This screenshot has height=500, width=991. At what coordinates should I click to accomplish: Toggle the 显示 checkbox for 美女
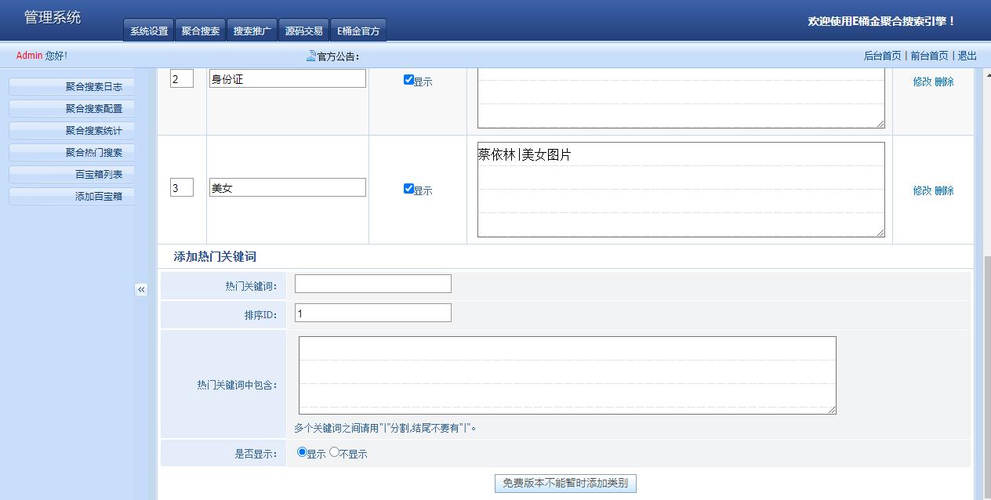[408, 188]
